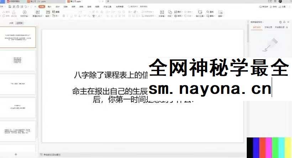Click the 演示工具 (Presentation Tools) icon
This screenshot has height=158, width=292.
pos(200,12)
